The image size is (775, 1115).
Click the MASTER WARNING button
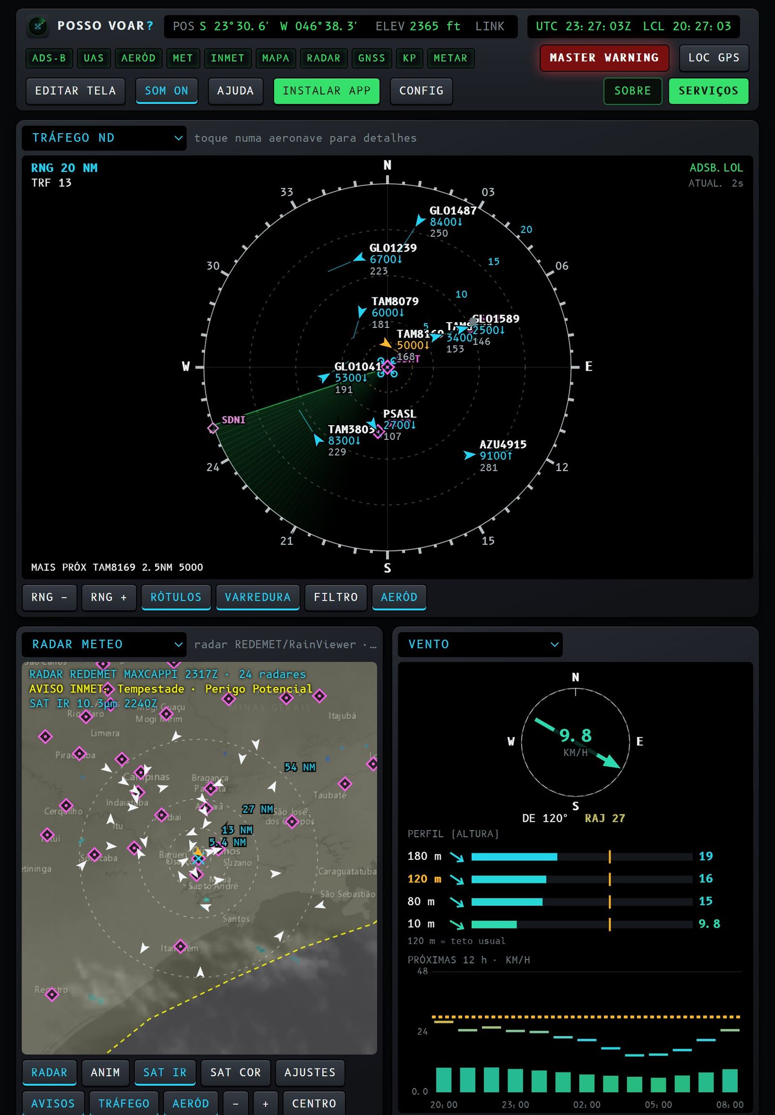click(604, 58)
